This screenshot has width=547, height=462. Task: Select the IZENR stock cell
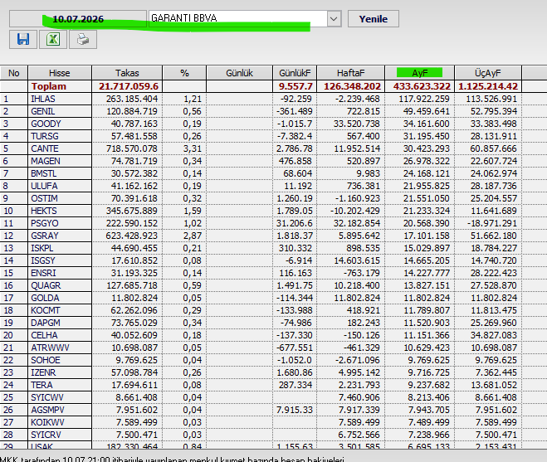60,372
